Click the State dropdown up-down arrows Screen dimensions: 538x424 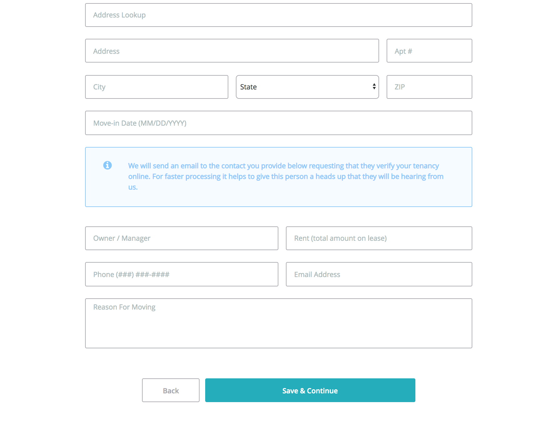point(374,87)
